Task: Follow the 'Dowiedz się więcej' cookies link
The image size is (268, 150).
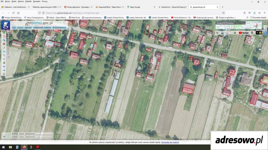Action: [x=170, y=142]
